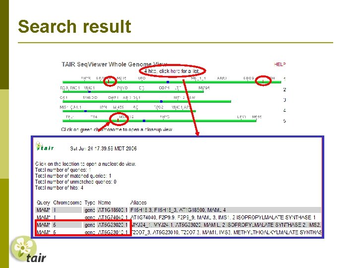Open closeup view of green chromosome 2
357x268 pixels.
[x=133, y=92]
